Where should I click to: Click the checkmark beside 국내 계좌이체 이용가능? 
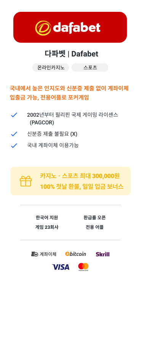point(14,145)
